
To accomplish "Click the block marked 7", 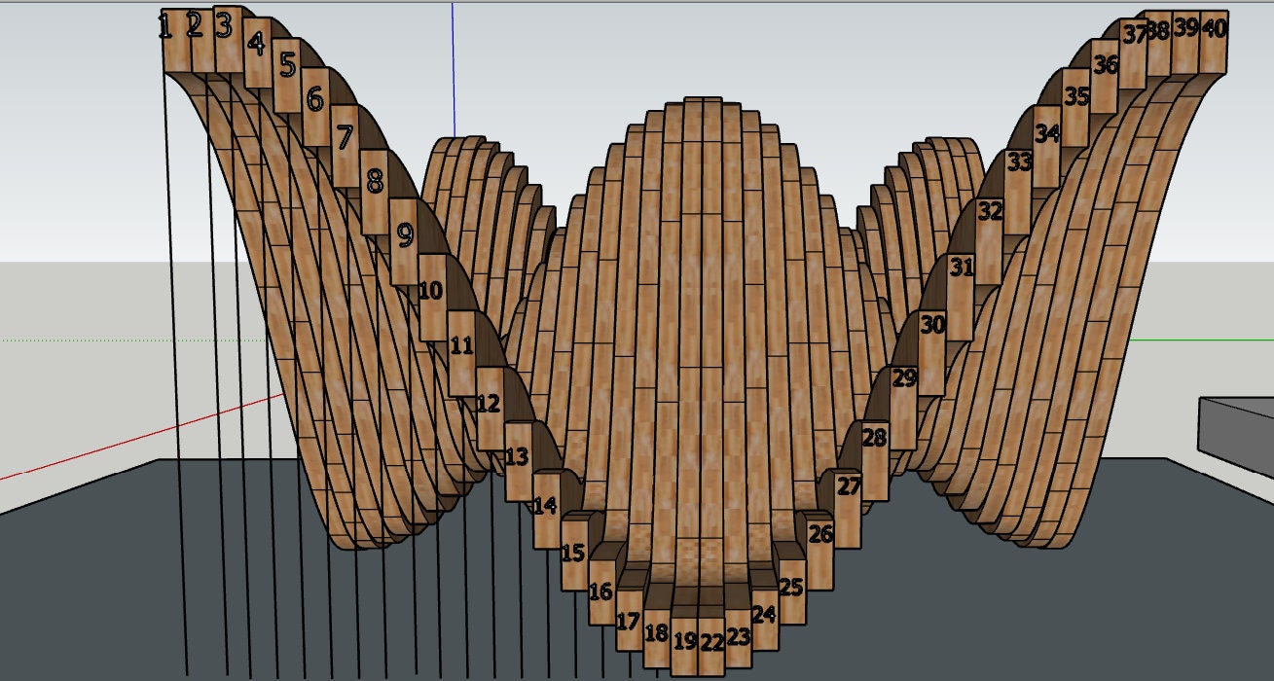I will [345, 146].
